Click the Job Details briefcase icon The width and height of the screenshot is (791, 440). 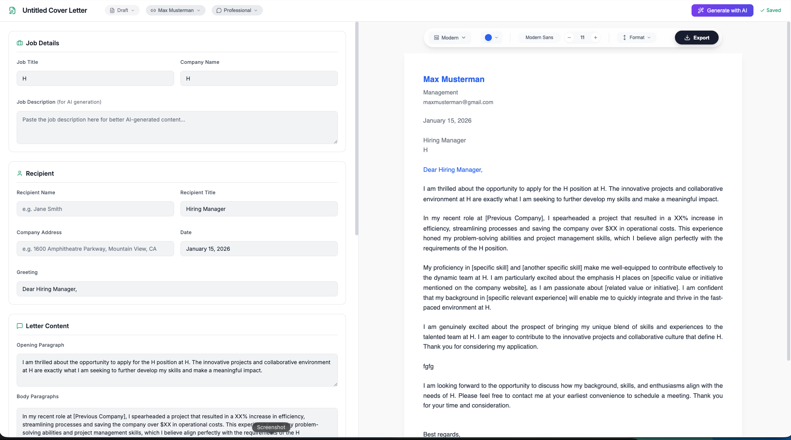click(x=19, y=43)
